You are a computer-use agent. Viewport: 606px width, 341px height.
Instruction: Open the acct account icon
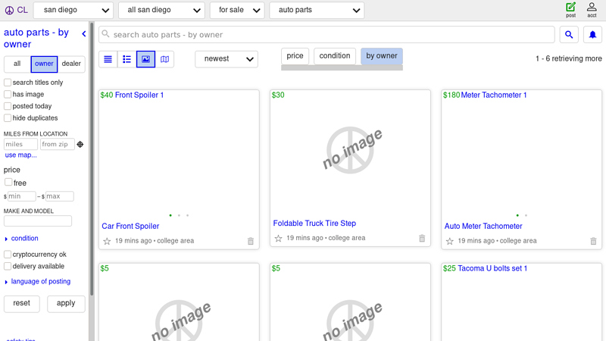click(592, 10)
